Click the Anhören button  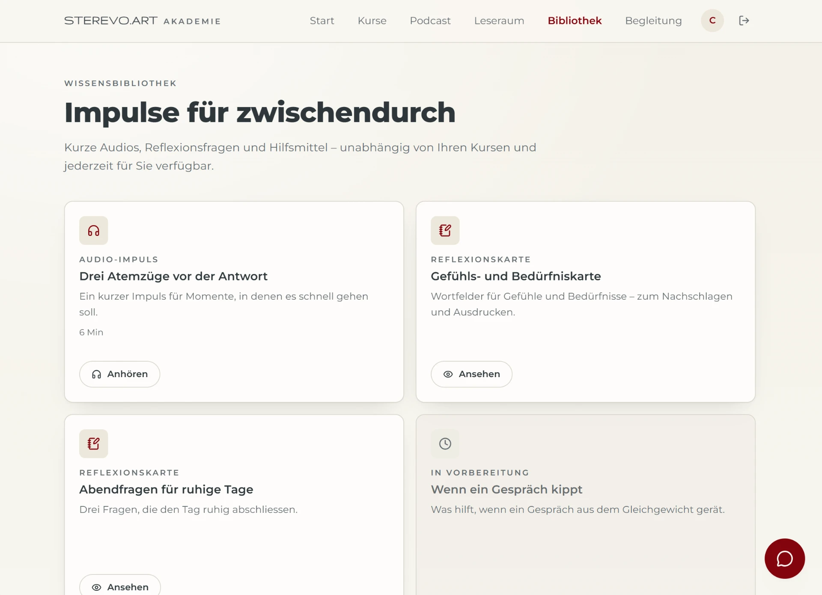[x=120, y=374]
